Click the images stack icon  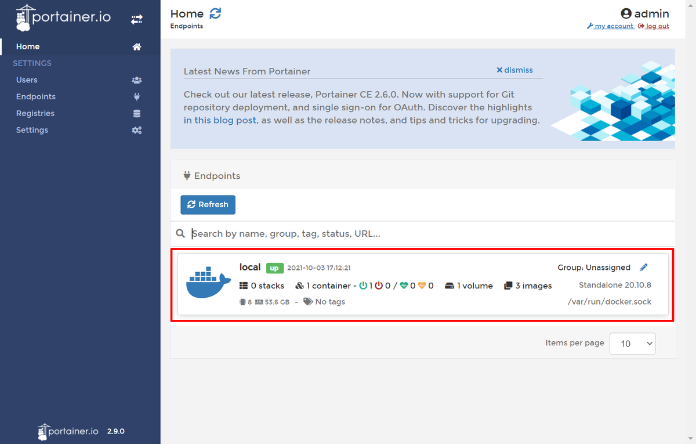[508, 286]
